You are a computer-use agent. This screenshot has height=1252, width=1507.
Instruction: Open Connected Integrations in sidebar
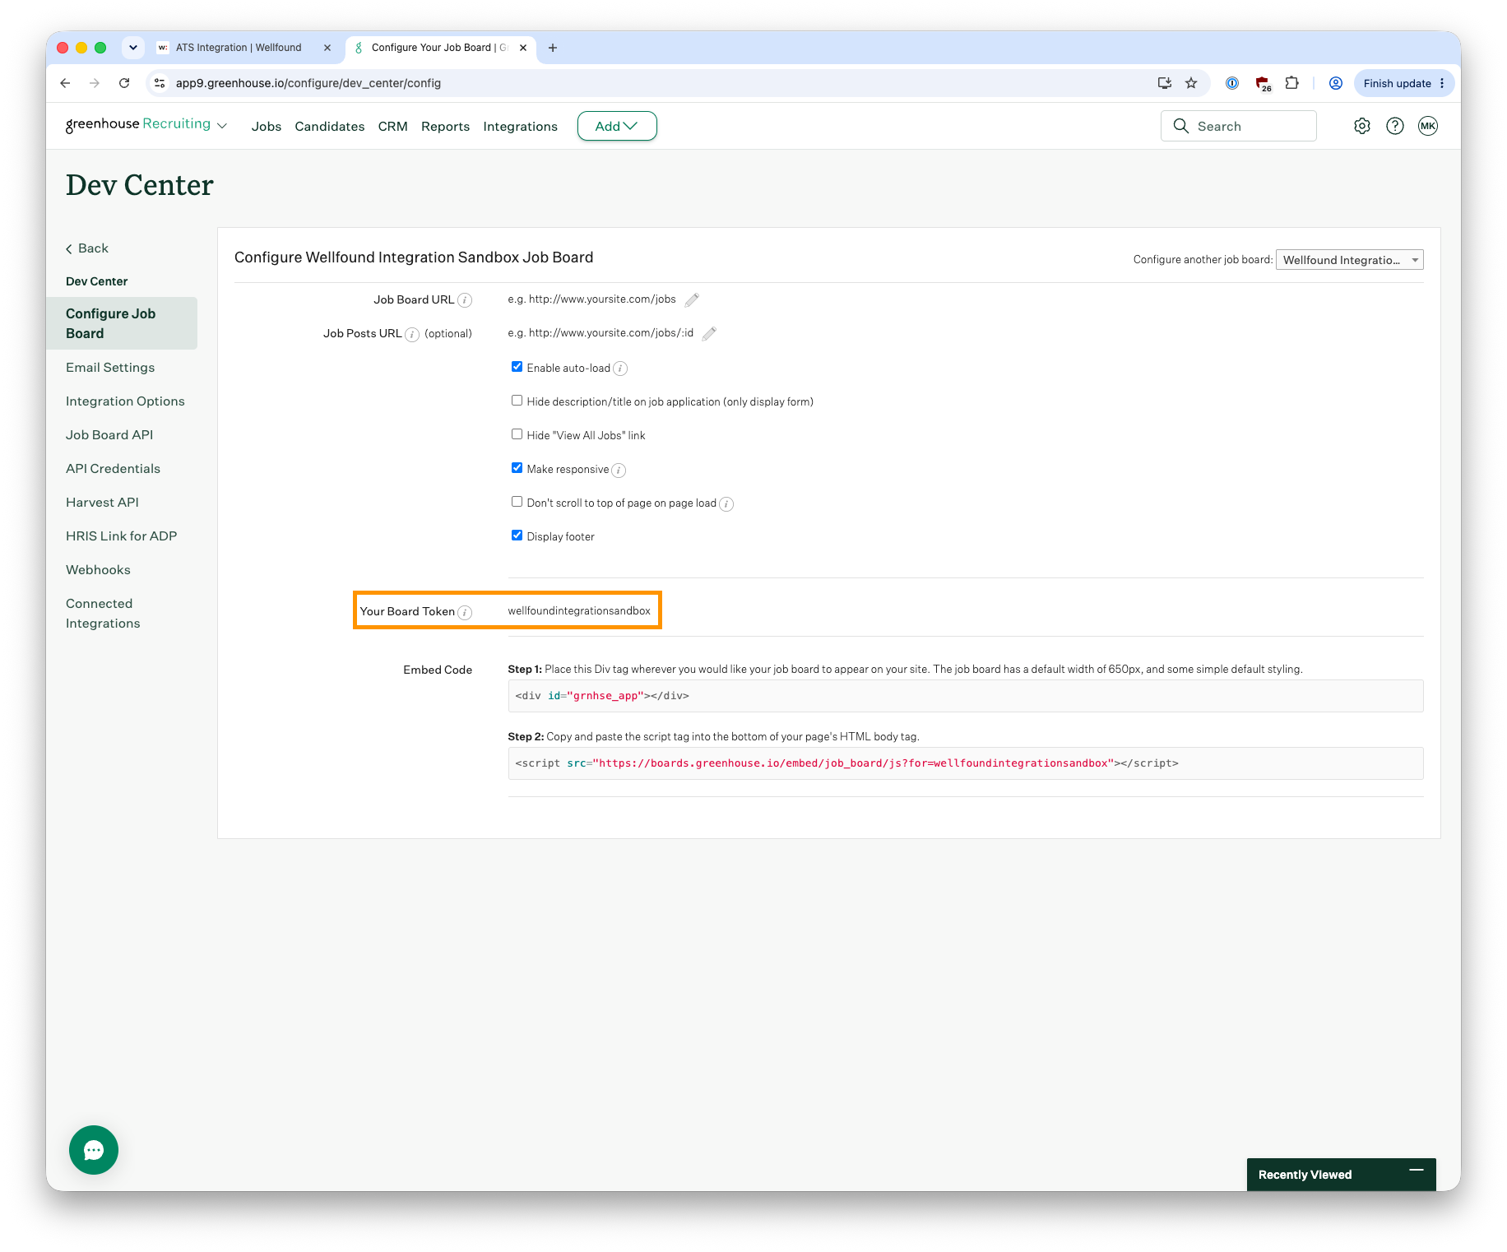pyautogui.click(x=103, y=614)
